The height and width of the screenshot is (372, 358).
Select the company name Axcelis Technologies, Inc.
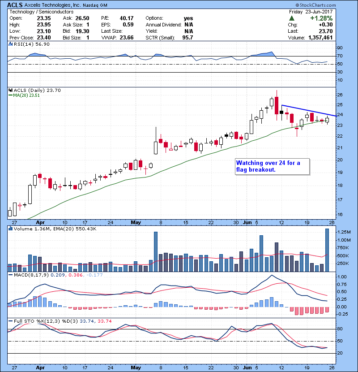click(52, 5)
